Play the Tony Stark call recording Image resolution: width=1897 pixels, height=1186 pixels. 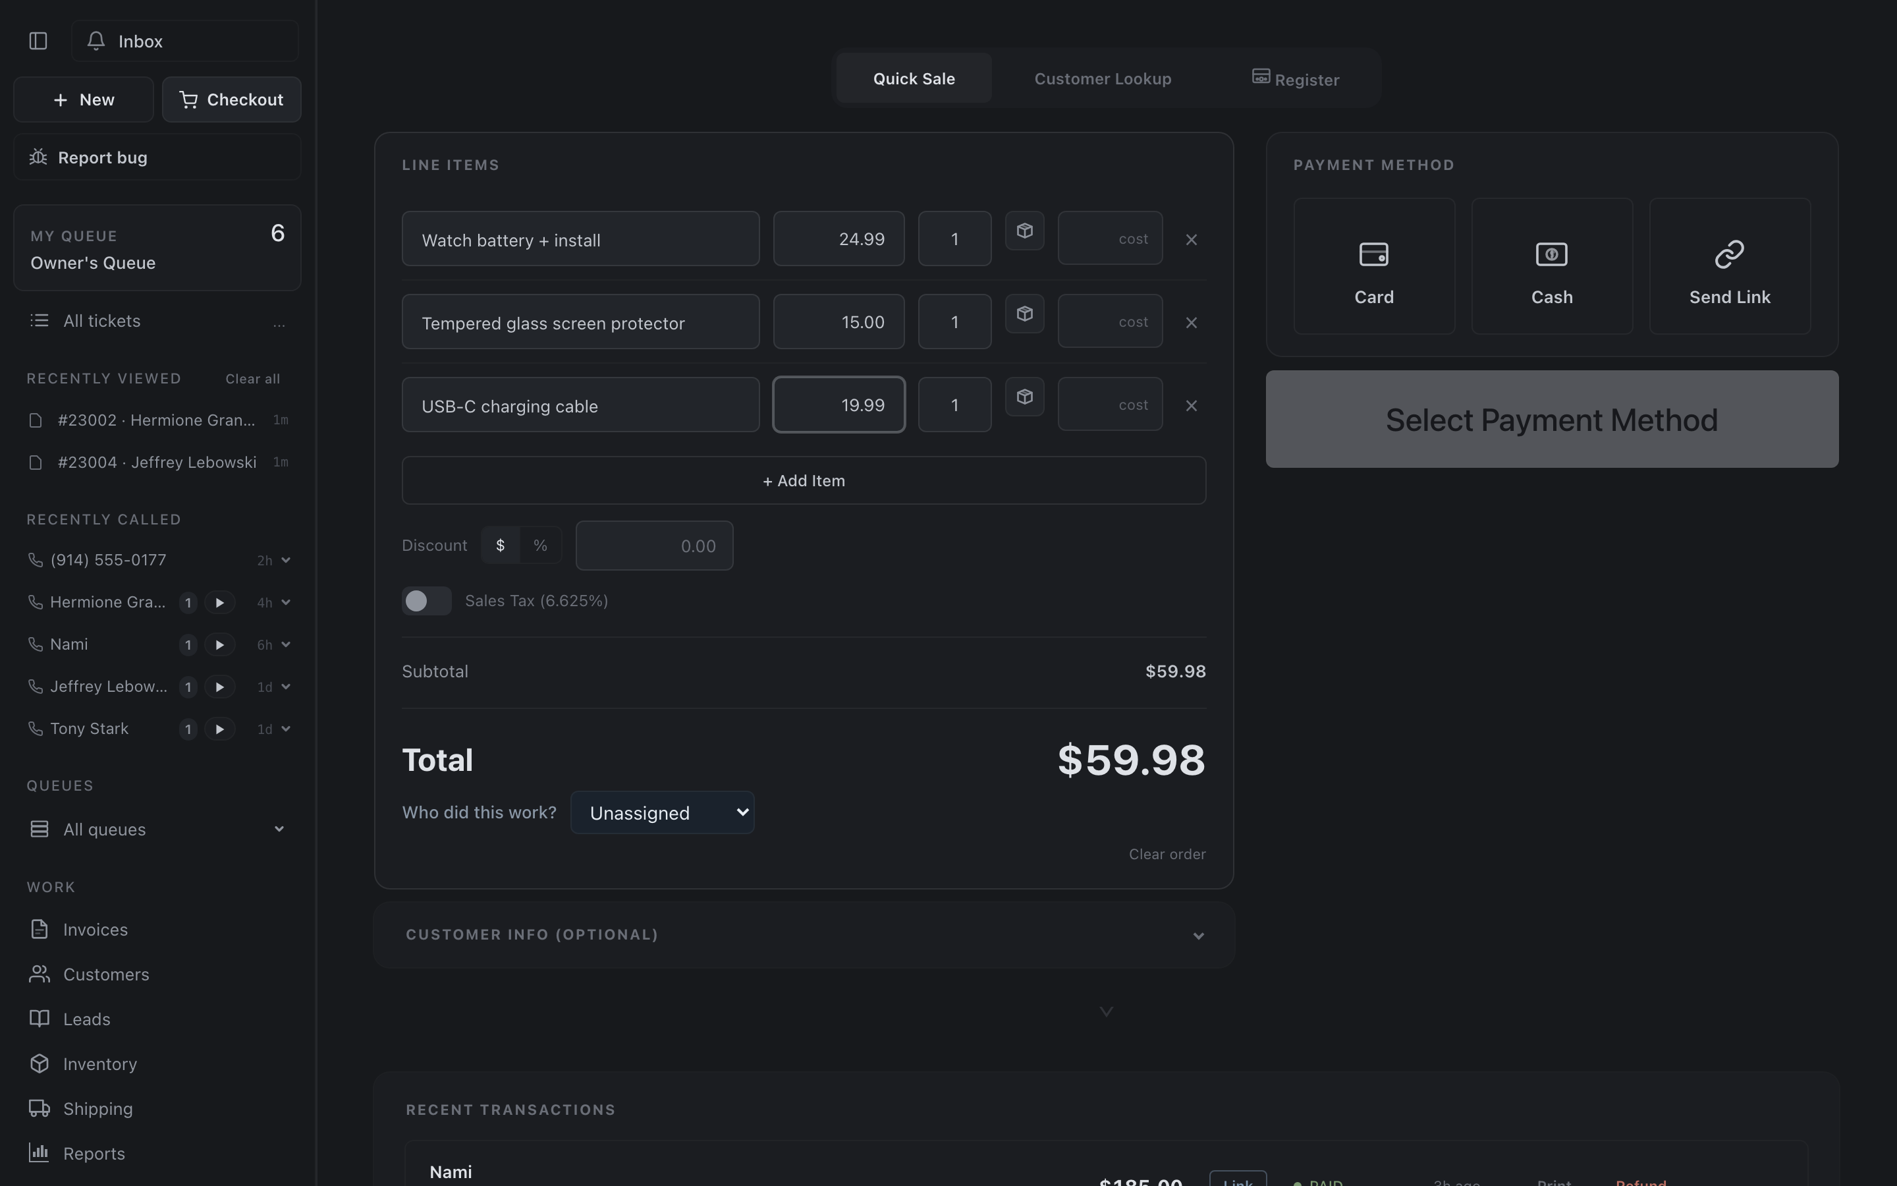[219, 729]
